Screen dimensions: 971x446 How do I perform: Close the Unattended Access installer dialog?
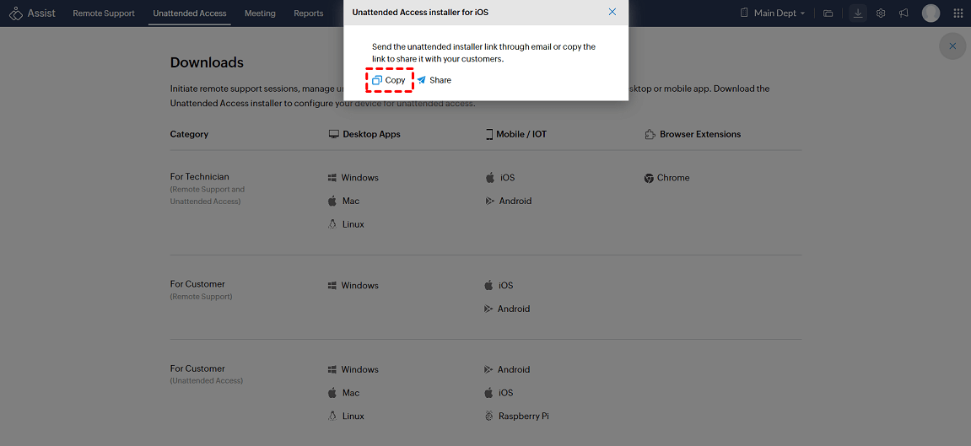(x=612, y=12)
